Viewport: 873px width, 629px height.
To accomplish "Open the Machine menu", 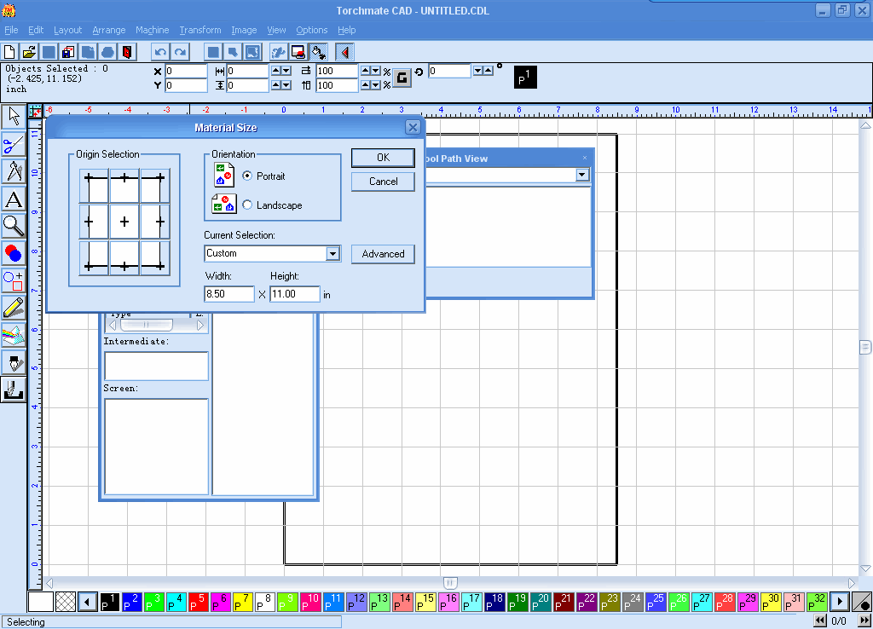I will (152, 30).
